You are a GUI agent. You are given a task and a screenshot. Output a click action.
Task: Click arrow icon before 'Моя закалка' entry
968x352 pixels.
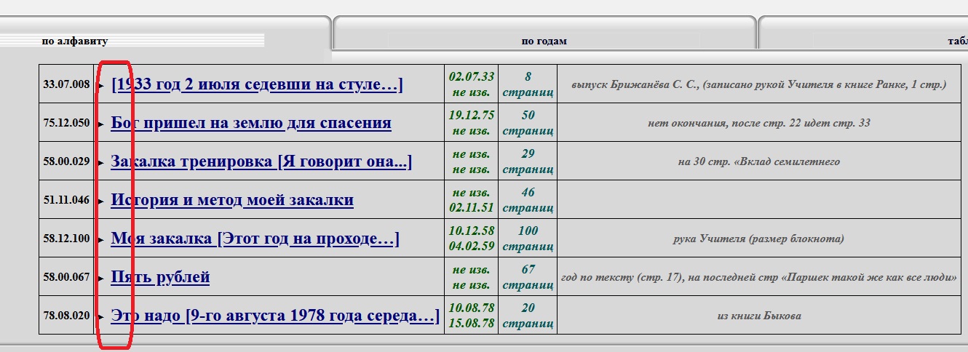click(101, 240)
